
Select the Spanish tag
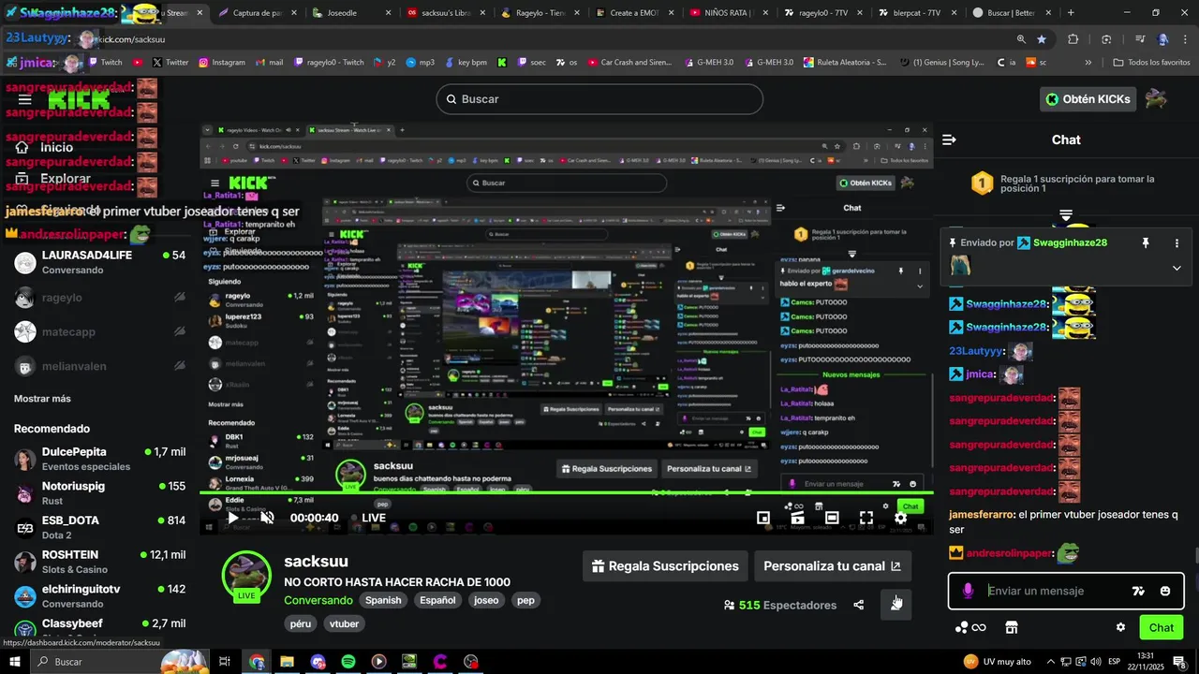[x=383, y=600]
